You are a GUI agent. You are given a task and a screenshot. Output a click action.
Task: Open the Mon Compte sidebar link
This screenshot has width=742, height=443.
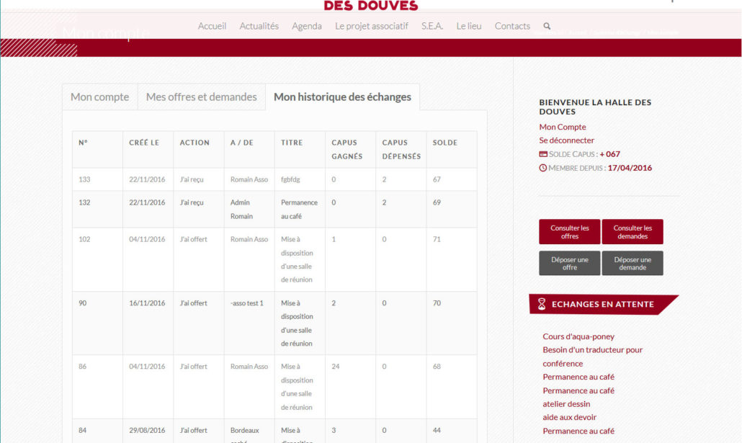click(x=563, y=127)
